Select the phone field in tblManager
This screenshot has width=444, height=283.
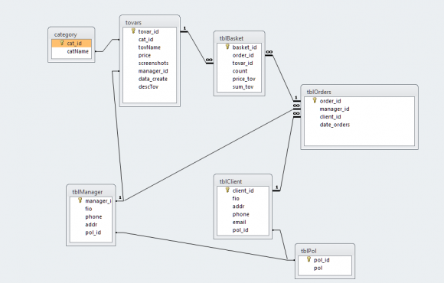(91, 216)
